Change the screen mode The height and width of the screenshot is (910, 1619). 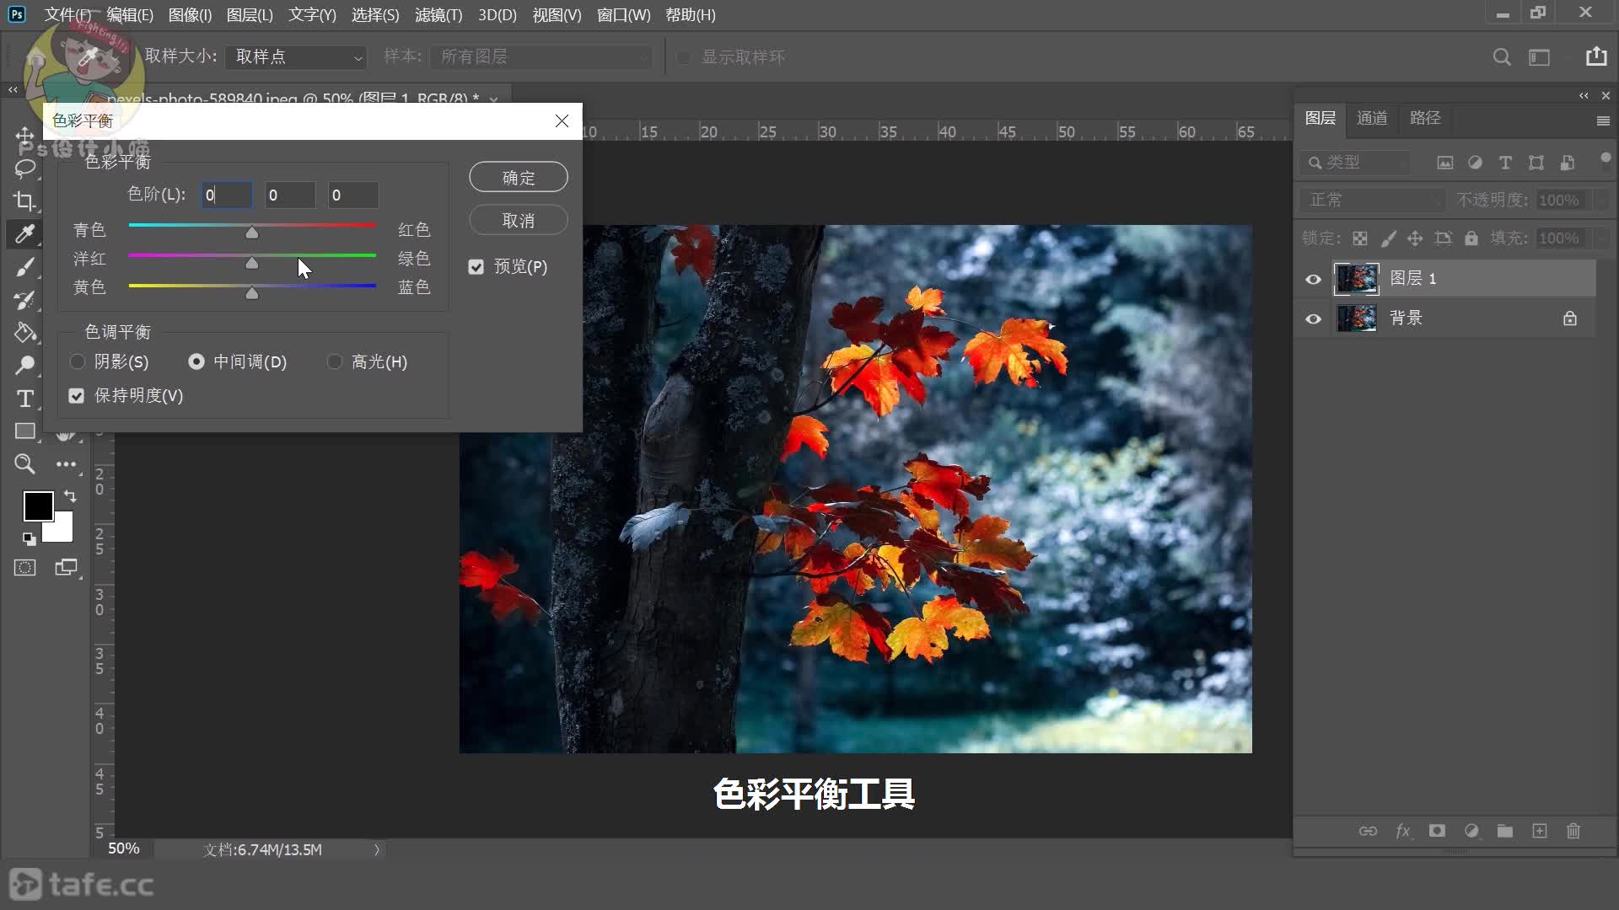[x=66, y=567]
